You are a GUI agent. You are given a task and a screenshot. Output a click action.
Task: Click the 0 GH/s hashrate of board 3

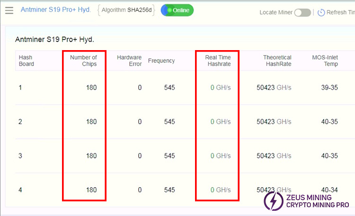221,156
